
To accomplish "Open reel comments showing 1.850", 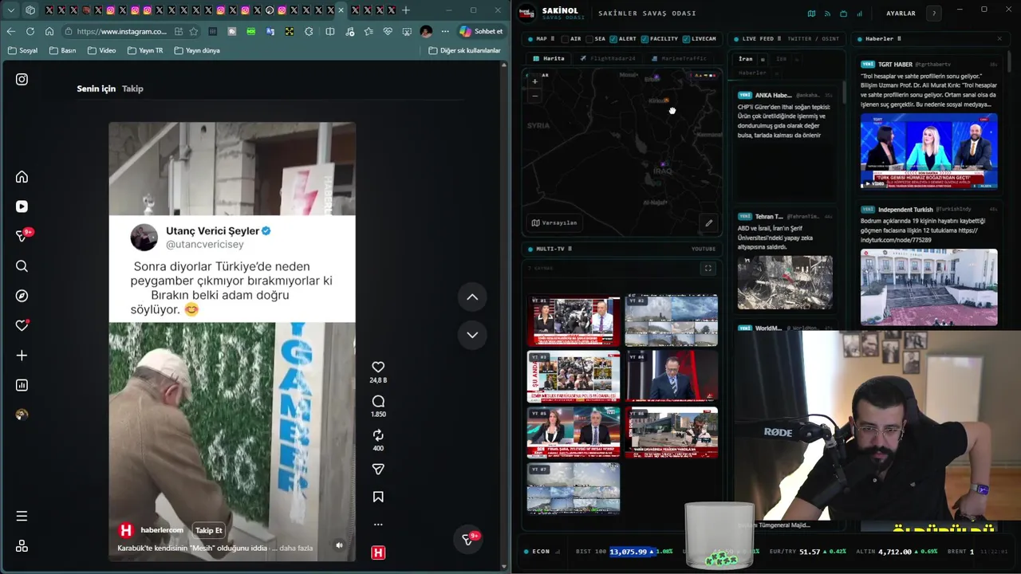I will coord(378,401).
